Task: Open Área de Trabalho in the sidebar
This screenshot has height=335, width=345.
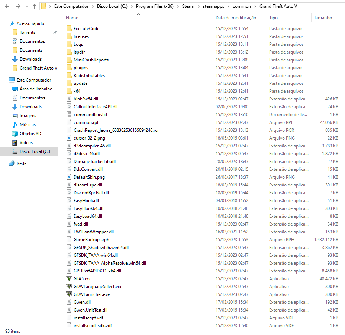Action: pyautogui.click(x=36, y=89)
